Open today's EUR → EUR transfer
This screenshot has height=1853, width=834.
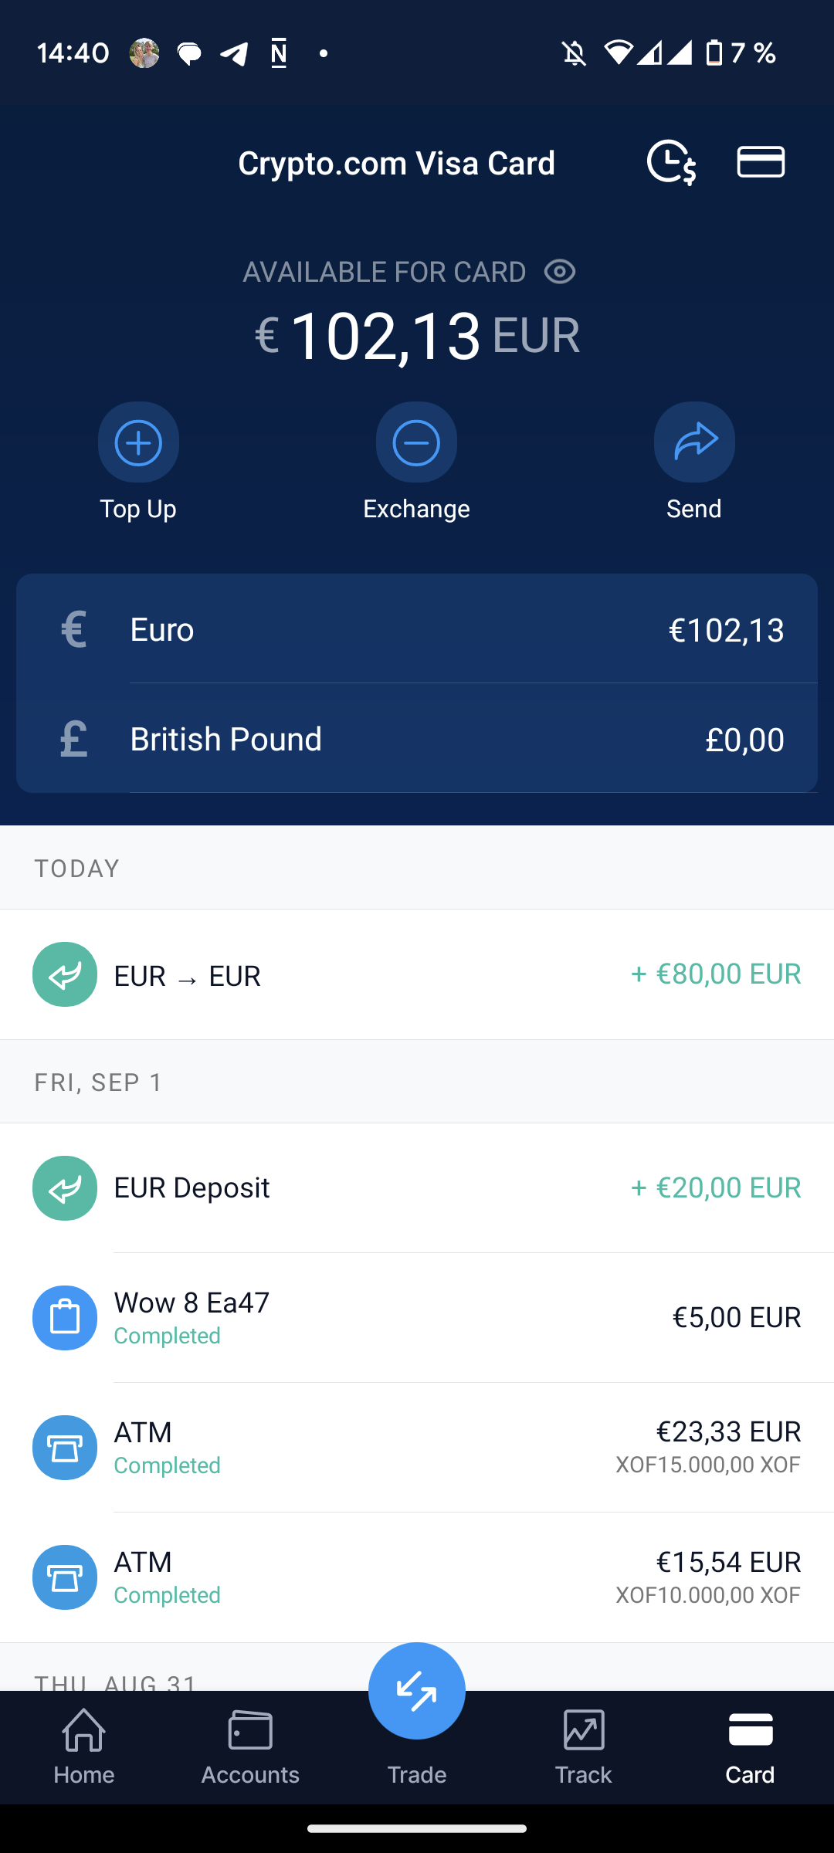pos(417,974)
